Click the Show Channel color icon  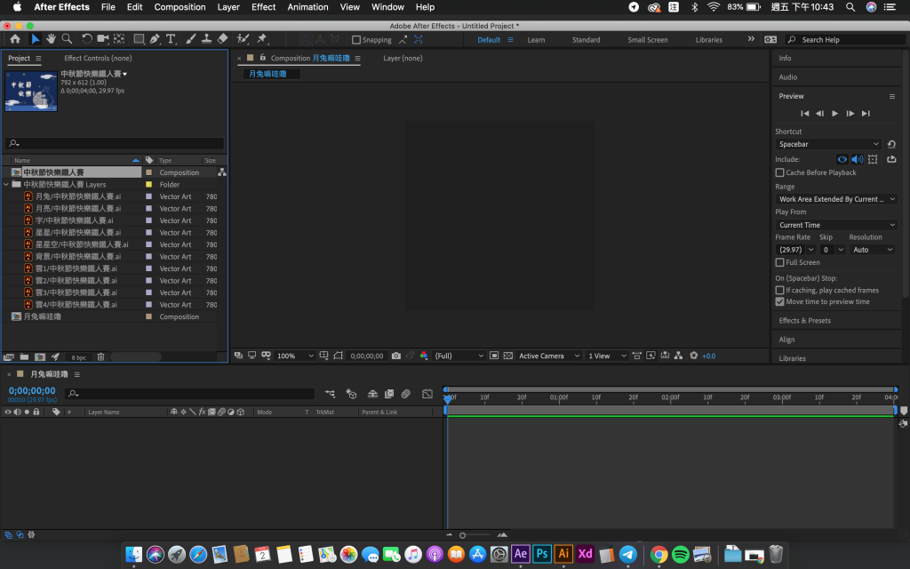[424, 356]
